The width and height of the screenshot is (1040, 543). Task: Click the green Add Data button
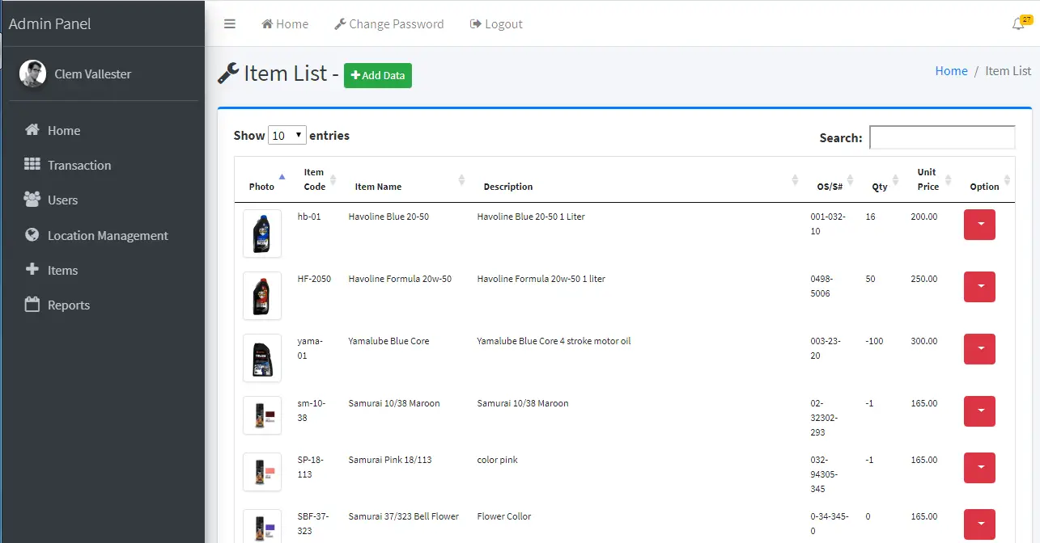pyautogui.click(x=378, y=75)
